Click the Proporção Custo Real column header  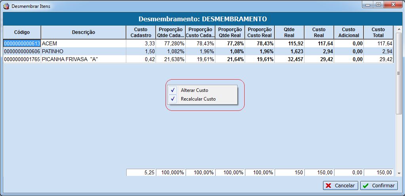tap(260, 32)
